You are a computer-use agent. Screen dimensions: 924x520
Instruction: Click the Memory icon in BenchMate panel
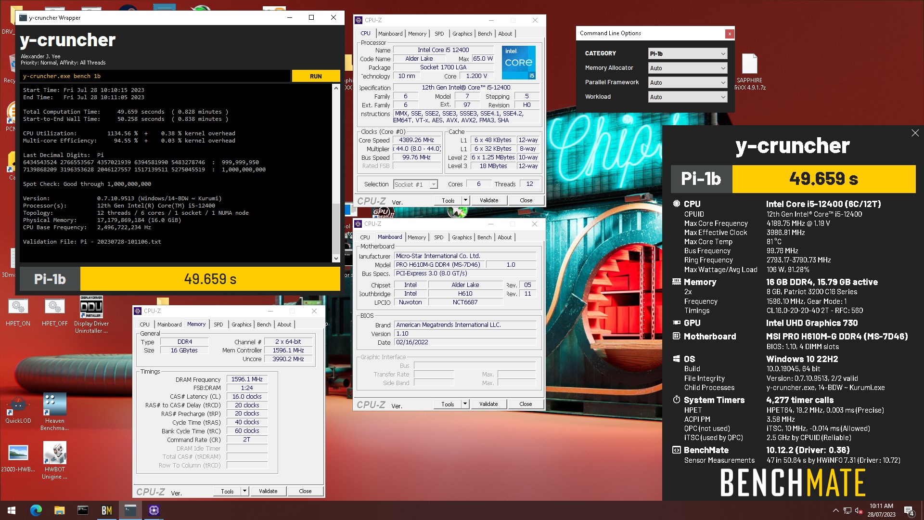coord(676,282)
